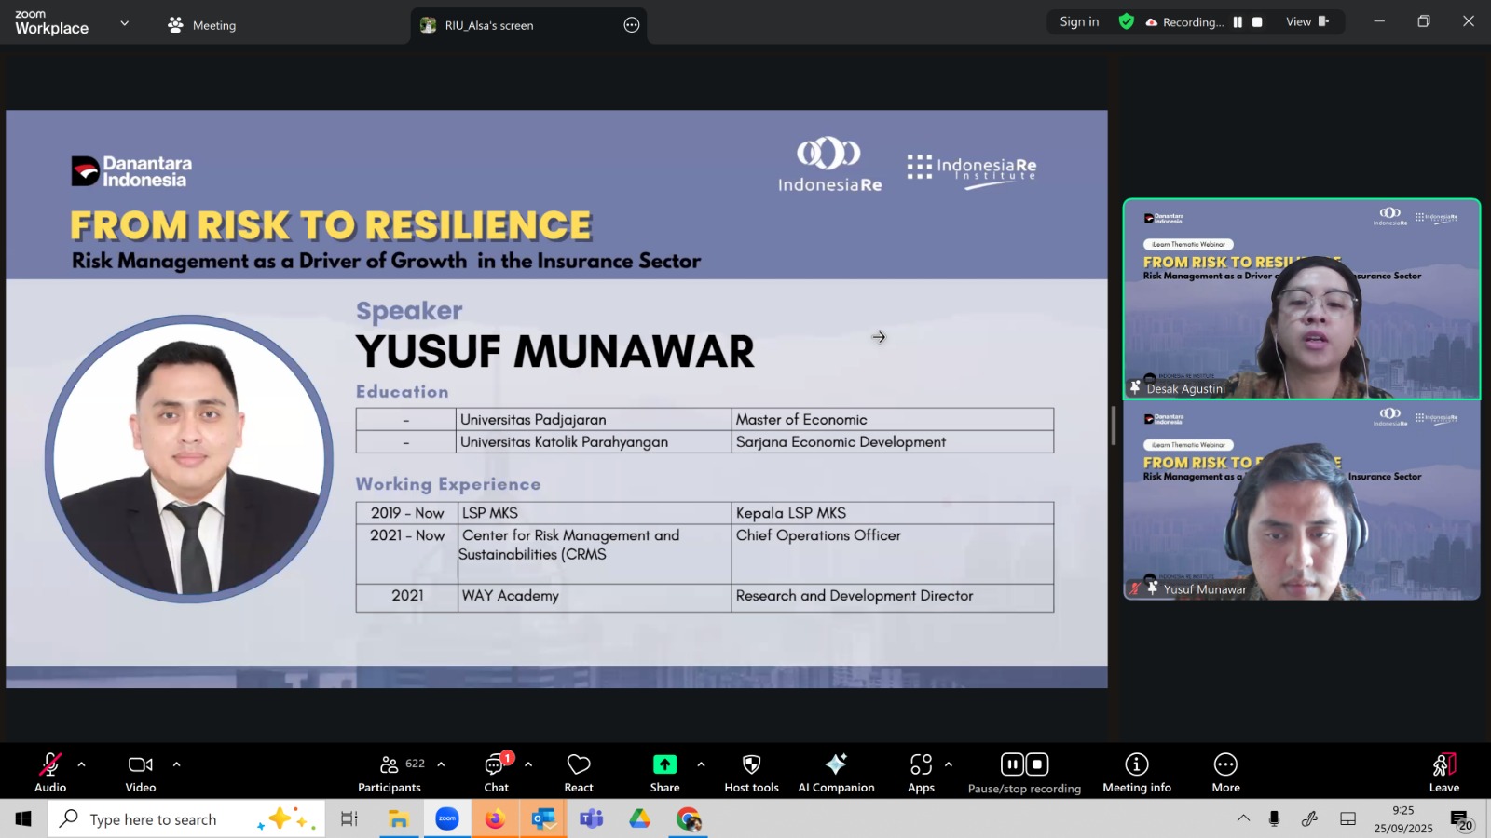Pause the recording in top bar

pyautogui.click(x=1238, y=22)
